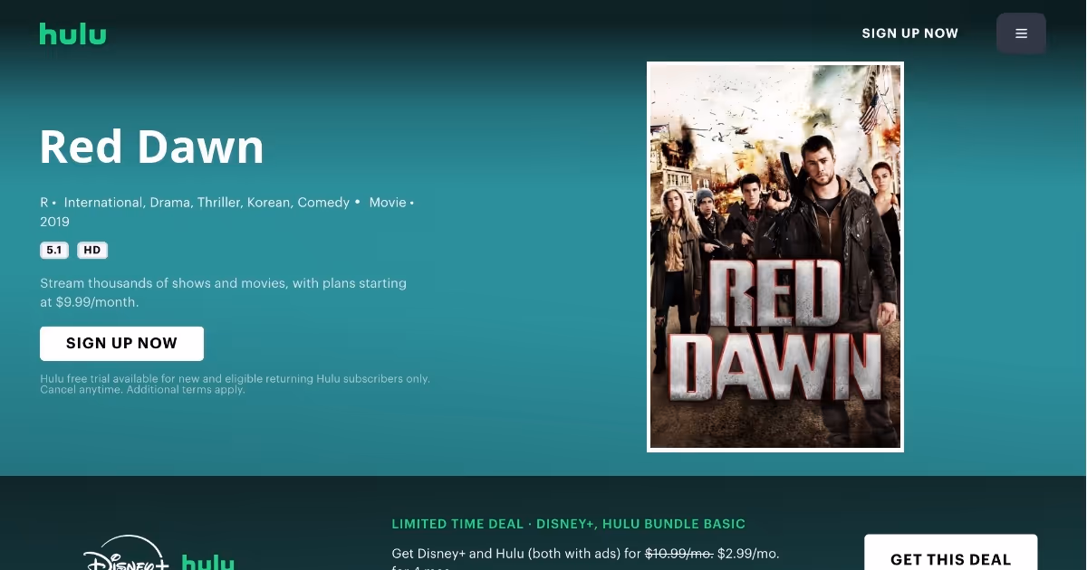Click the Disney+ Hulu bundle logo
Screen dimensions: 1087x570
pos(159,554)
